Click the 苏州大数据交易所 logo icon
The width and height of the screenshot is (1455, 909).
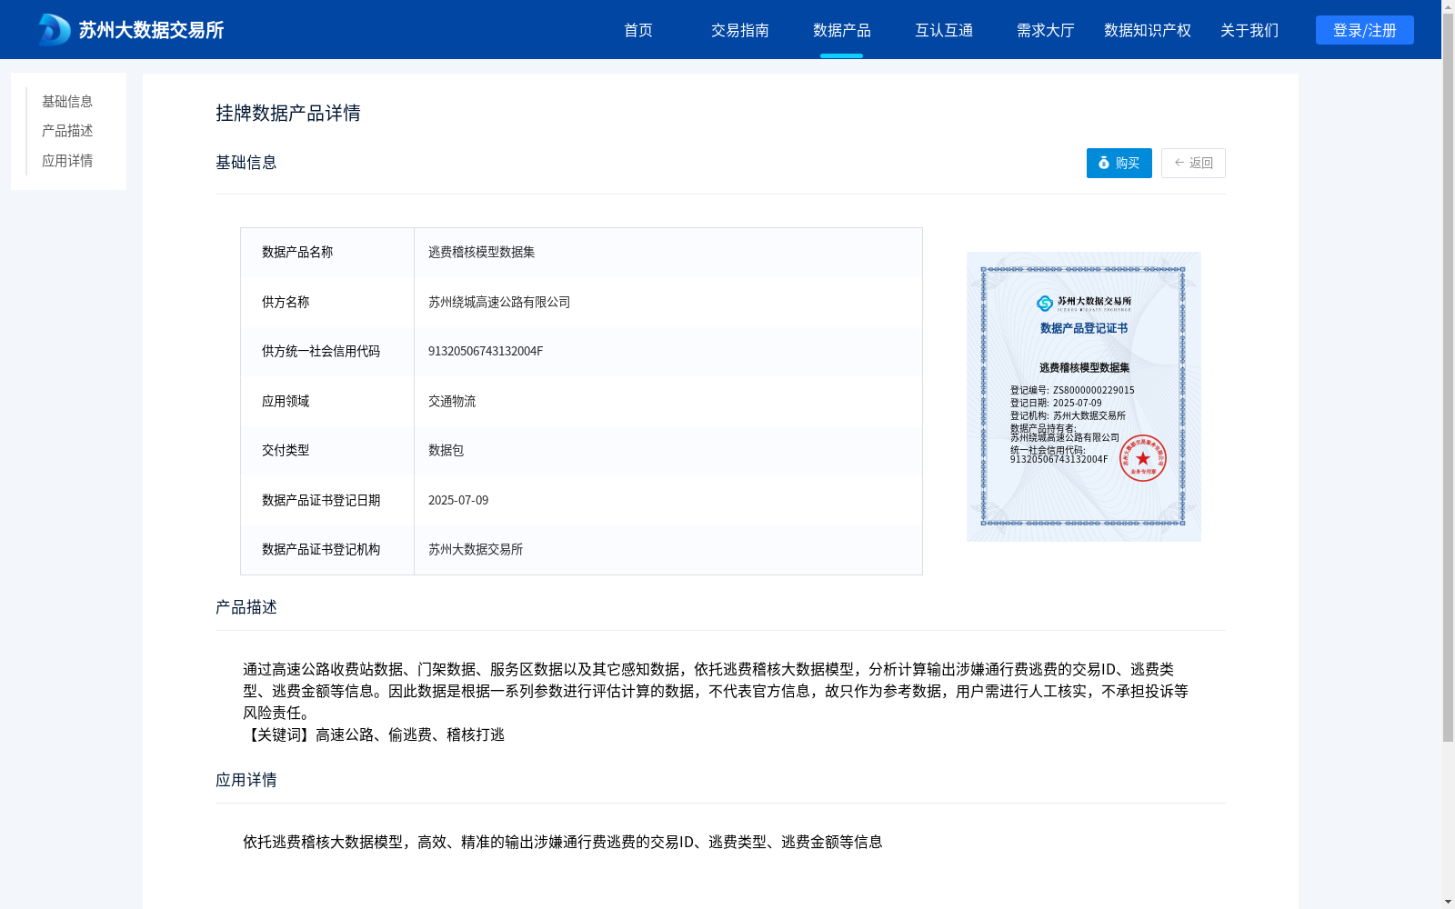pyautogui.click(x=54, y=30)
